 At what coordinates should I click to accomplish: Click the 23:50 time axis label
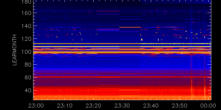(180, 106)
